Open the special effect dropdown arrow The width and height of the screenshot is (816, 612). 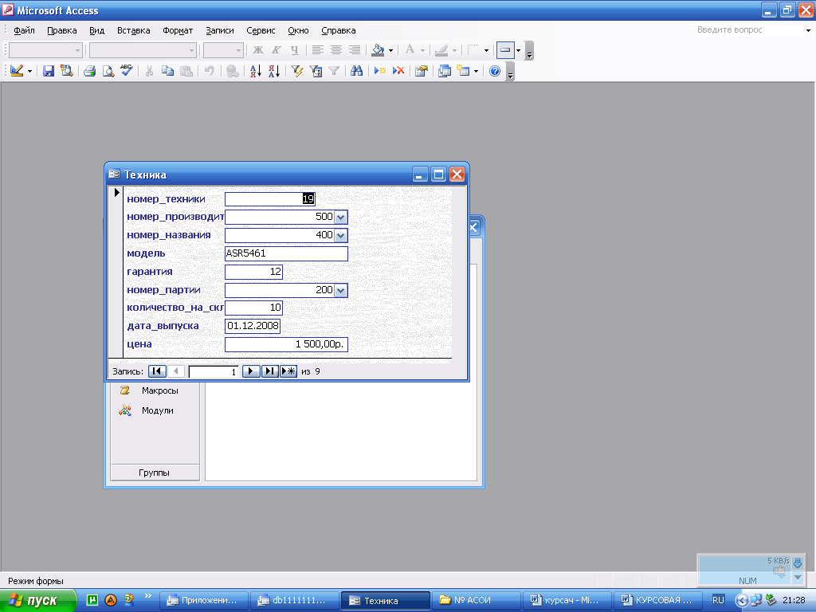coord(518,50)
